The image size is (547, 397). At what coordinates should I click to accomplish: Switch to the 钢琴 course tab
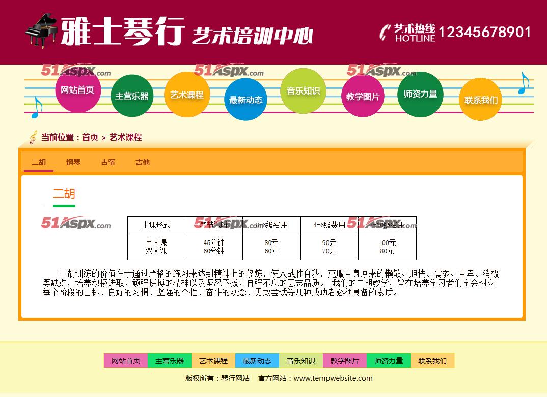[73, 162]
